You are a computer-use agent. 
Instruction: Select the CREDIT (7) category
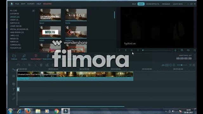click(14, 20)
